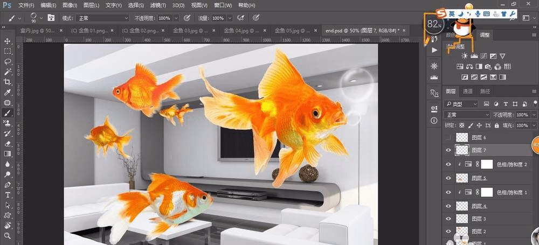Hide layer 图层 4
The image size is (539, 245).
click(x=448, y=206)
